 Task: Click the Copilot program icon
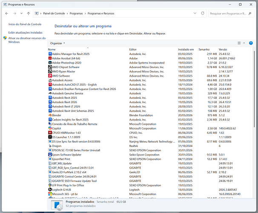pyautogui.click(x=50, y=128)
